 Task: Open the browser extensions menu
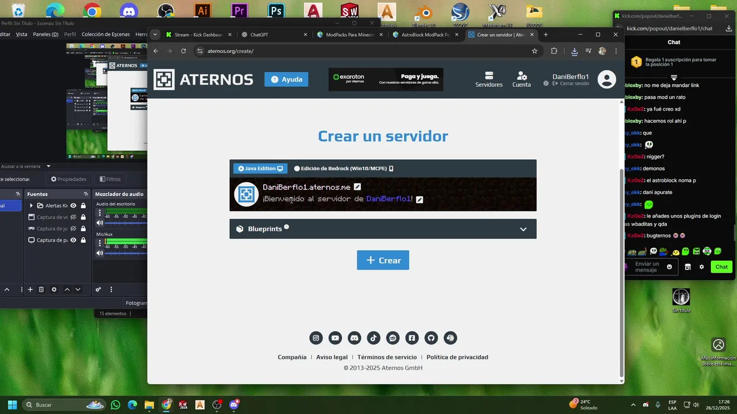554,51
